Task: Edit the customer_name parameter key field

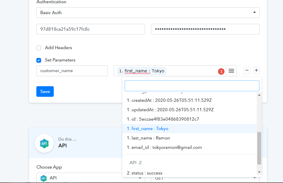Action: [72, 71]
